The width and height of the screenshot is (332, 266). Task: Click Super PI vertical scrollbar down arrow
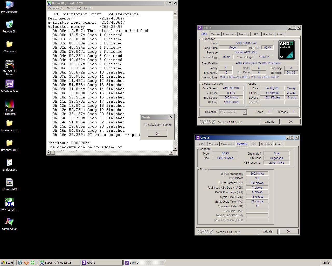click(x=175, y=148)
